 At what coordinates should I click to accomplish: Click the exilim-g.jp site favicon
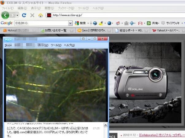point(49,15)
